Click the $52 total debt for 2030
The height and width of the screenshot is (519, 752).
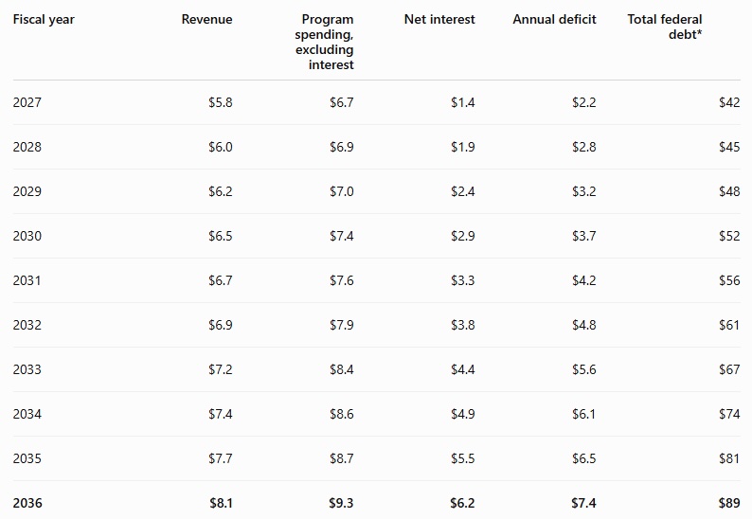click(729, 236)
